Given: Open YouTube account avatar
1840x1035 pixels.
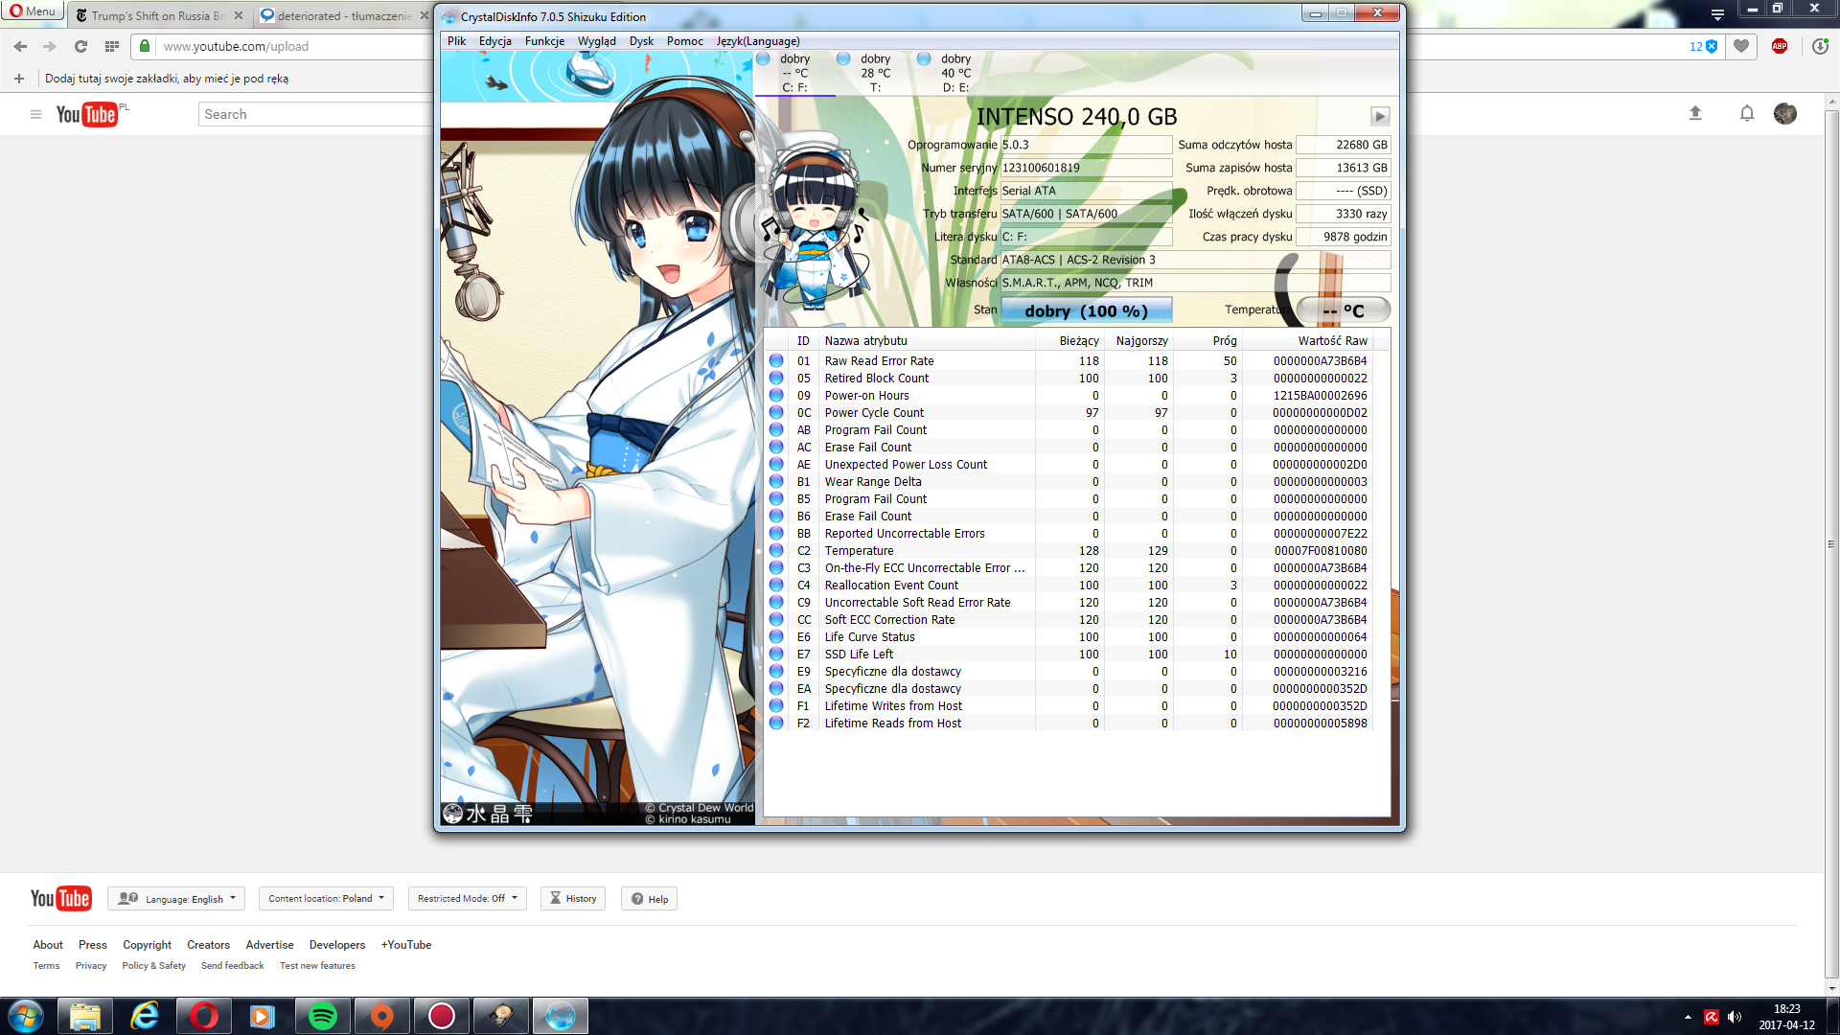Looking at the screenshot, I should 1785,113.
